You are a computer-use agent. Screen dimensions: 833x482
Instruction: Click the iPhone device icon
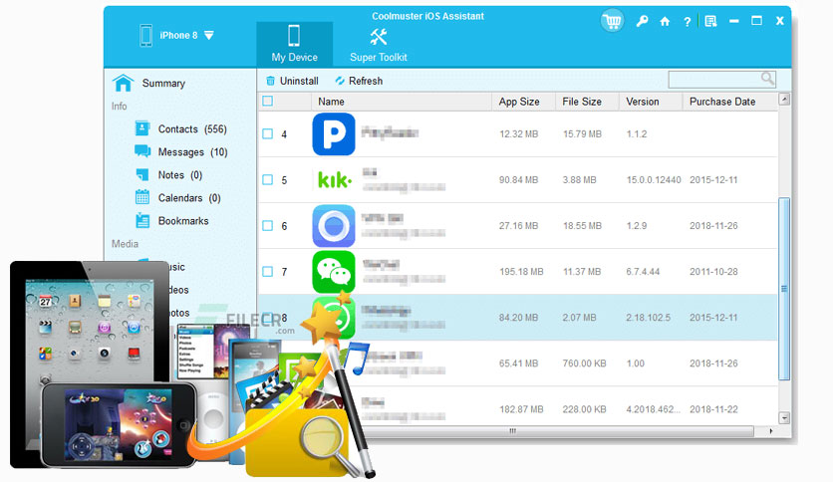(146, 36)
